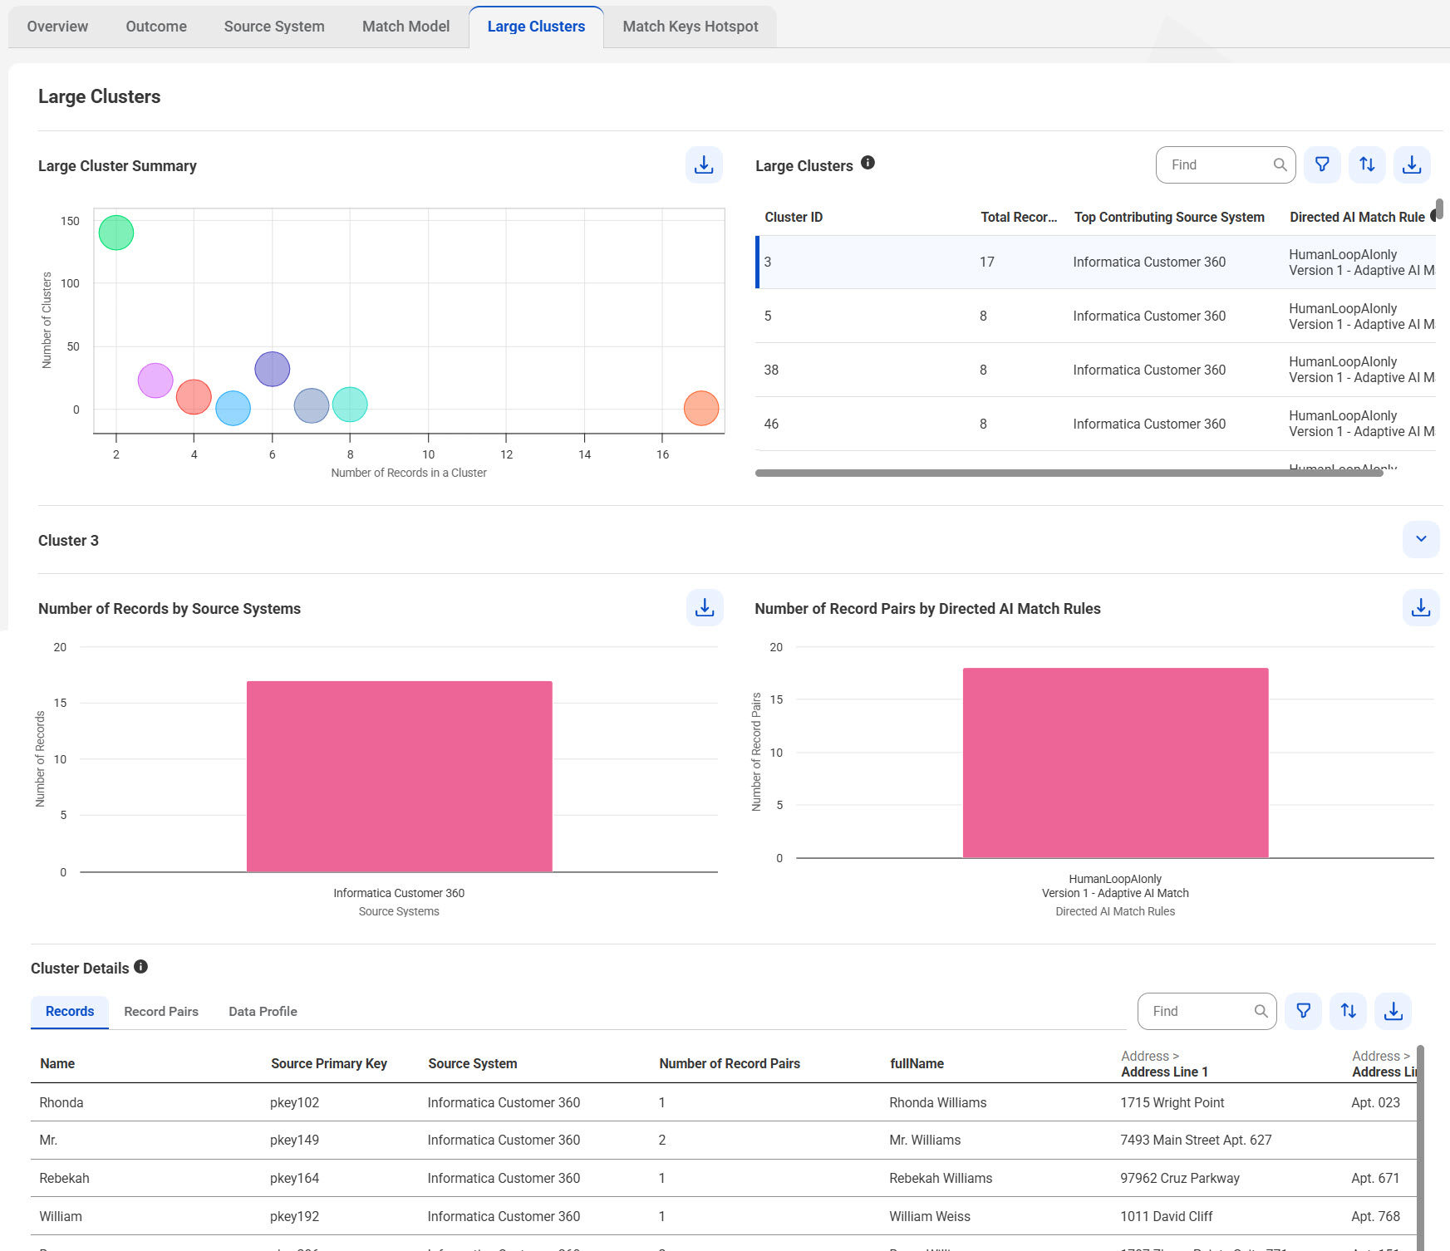Select cluster row with ID 3
The image size is (1450, 1251).
[x=1095, y=262]
